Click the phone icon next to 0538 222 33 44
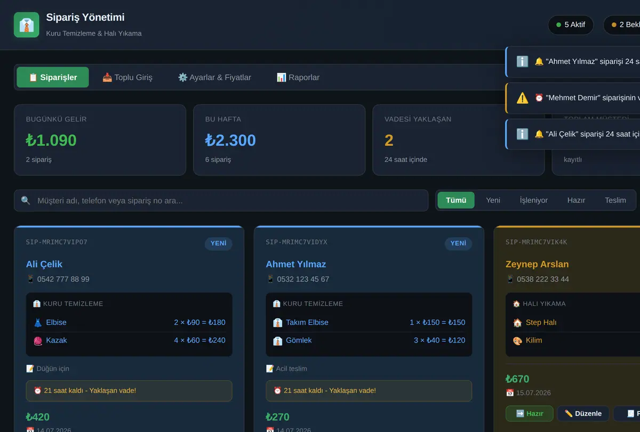The image size is (640, 432). click(x=510, y=279)
